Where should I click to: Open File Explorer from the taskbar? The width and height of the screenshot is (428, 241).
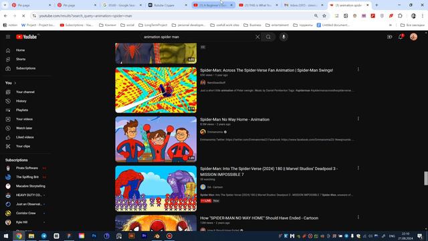tap(31, 236)
